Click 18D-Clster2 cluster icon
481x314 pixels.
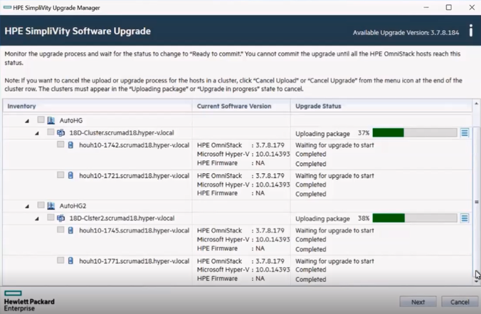60,218
